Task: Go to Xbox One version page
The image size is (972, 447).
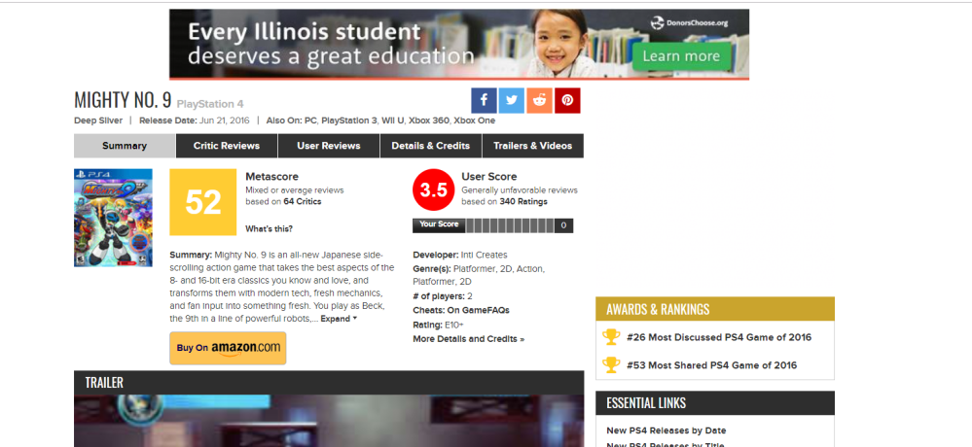Action: pos(474,120)
